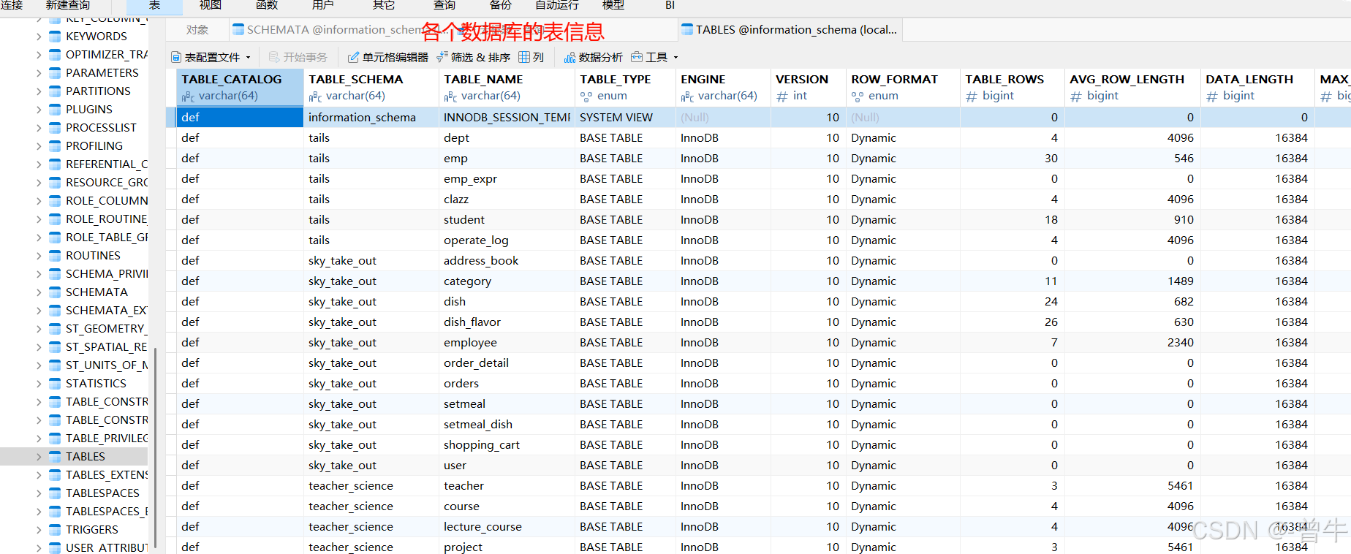Expand the TABLES tree node

[x=39, y=457]
